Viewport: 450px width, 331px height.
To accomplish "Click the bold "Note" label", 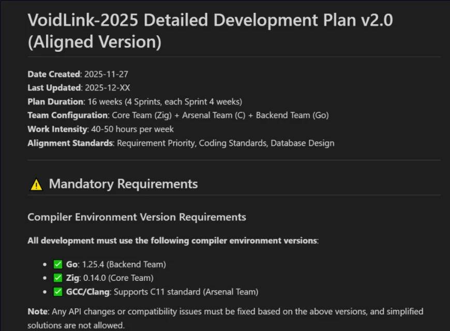I will coord(37,311).
